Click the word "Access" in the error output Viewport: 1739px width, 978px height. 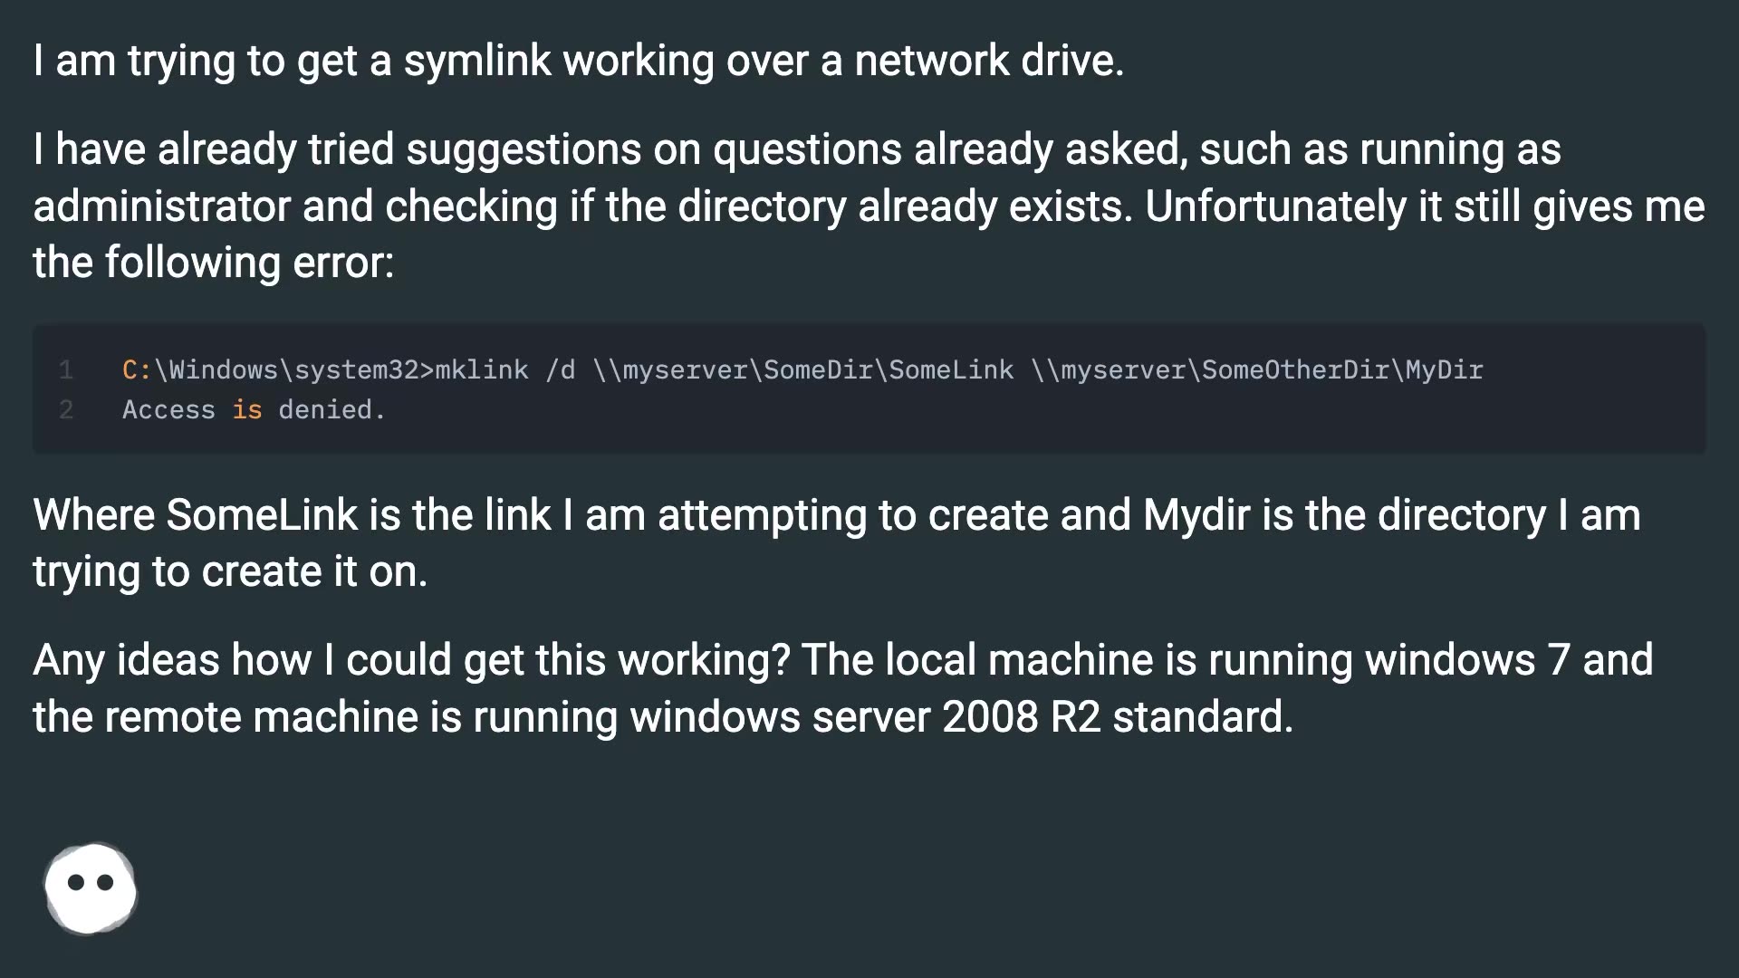point(168,410)
